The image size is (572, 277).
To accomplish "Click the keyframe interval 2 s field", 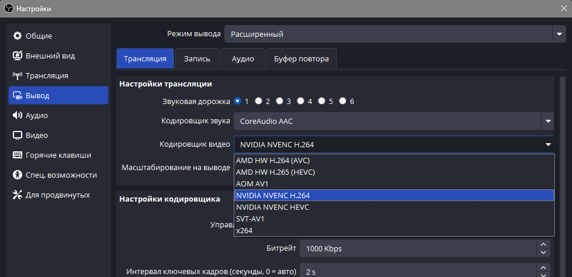I will coord(418,272).
